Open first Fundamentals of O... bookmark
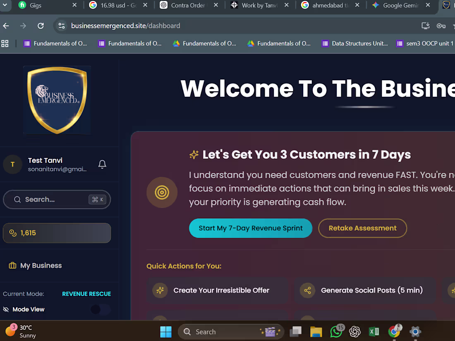 coord(55,43)
